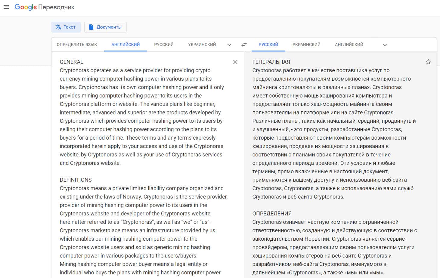
Task: Expand more target languages list
Action: tap(385, 45)
